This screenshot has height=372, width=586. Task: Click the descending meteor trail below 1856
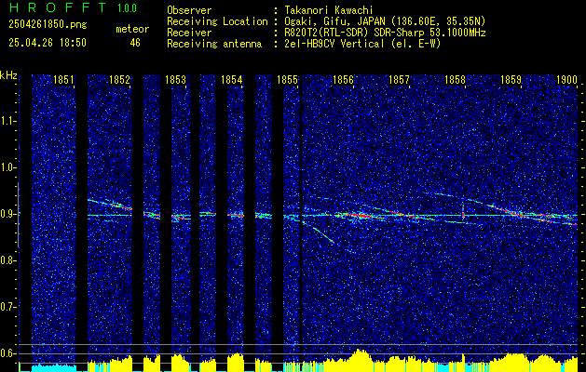(318, 232)
